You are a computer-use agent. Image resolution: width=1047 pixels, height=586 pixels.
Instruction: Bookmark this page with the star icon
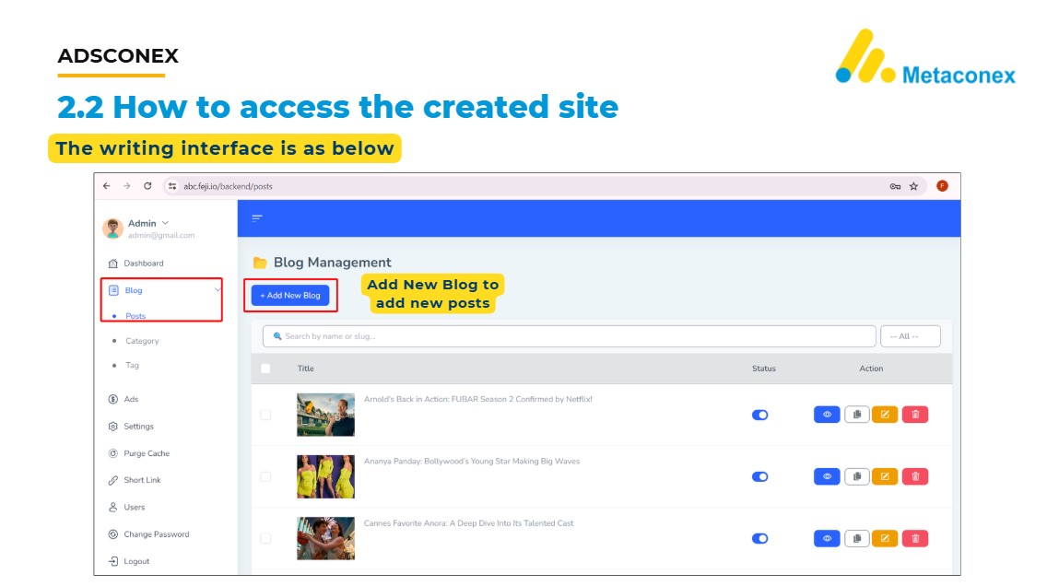(913, 186)
